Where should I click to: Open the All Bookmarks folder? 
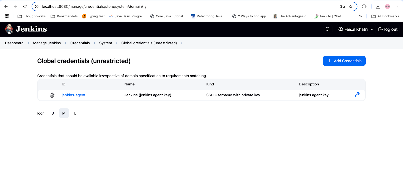click(385, 16)
